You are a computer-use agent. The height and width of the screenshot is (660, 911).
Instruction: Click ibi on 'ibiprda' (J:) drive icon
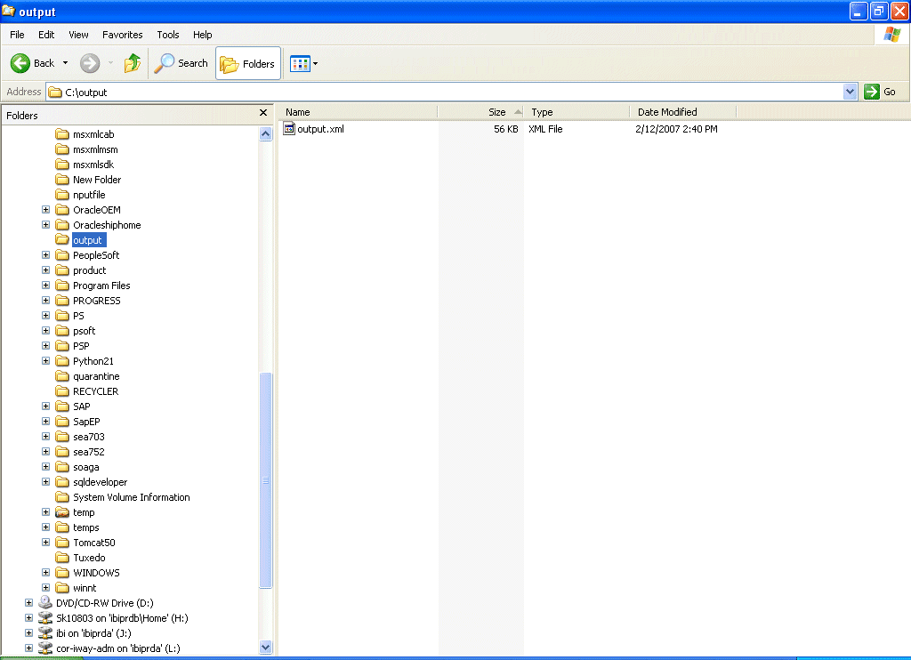click(45, 632)
